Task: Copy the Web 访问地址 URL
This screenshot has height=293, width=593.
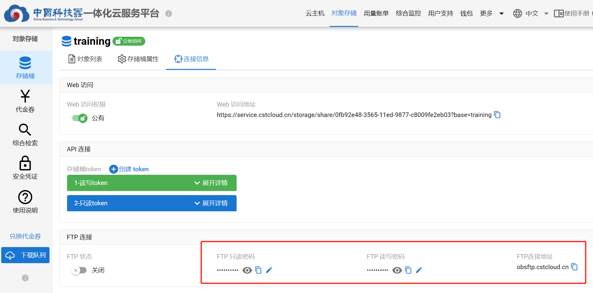Action: tap(497, 115)
